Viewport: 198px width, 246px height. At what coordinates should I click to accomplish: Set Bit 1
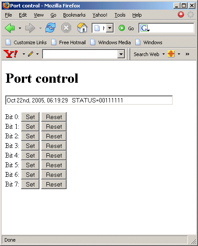pos(30,127)
